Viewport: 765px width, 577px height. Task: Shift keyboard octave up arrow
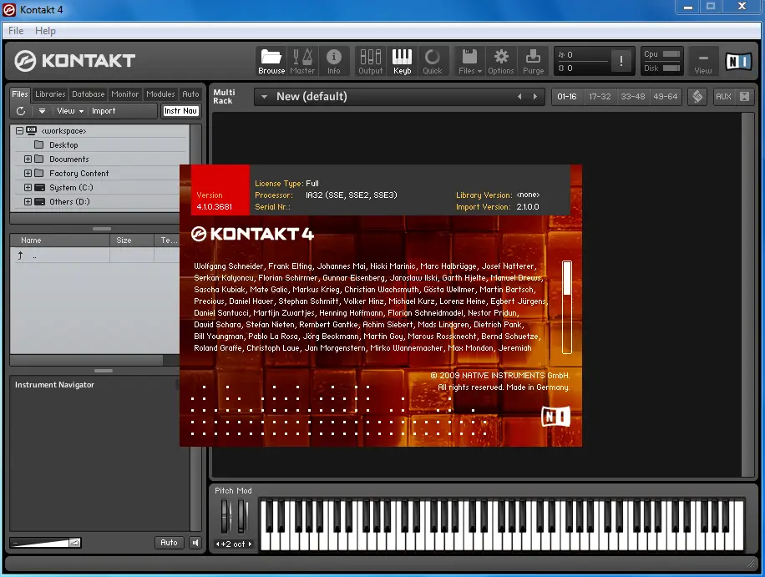click(x=250, y=544)
